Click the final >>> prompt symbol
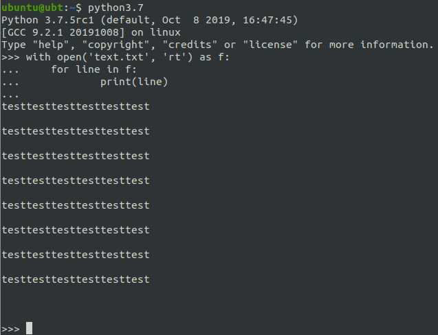 coord(10,329)
